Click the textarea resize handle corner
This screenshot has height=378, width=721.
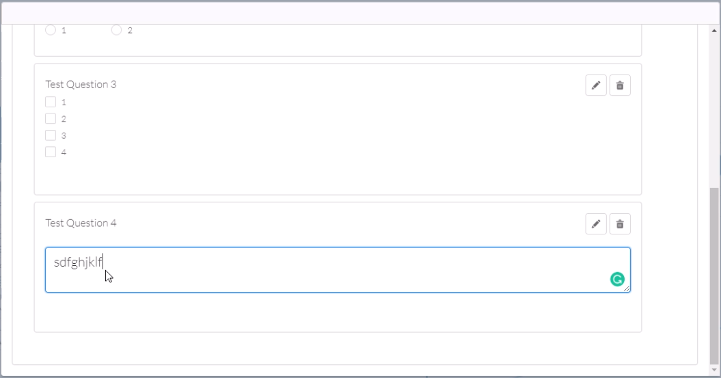[x=627, y=288]
